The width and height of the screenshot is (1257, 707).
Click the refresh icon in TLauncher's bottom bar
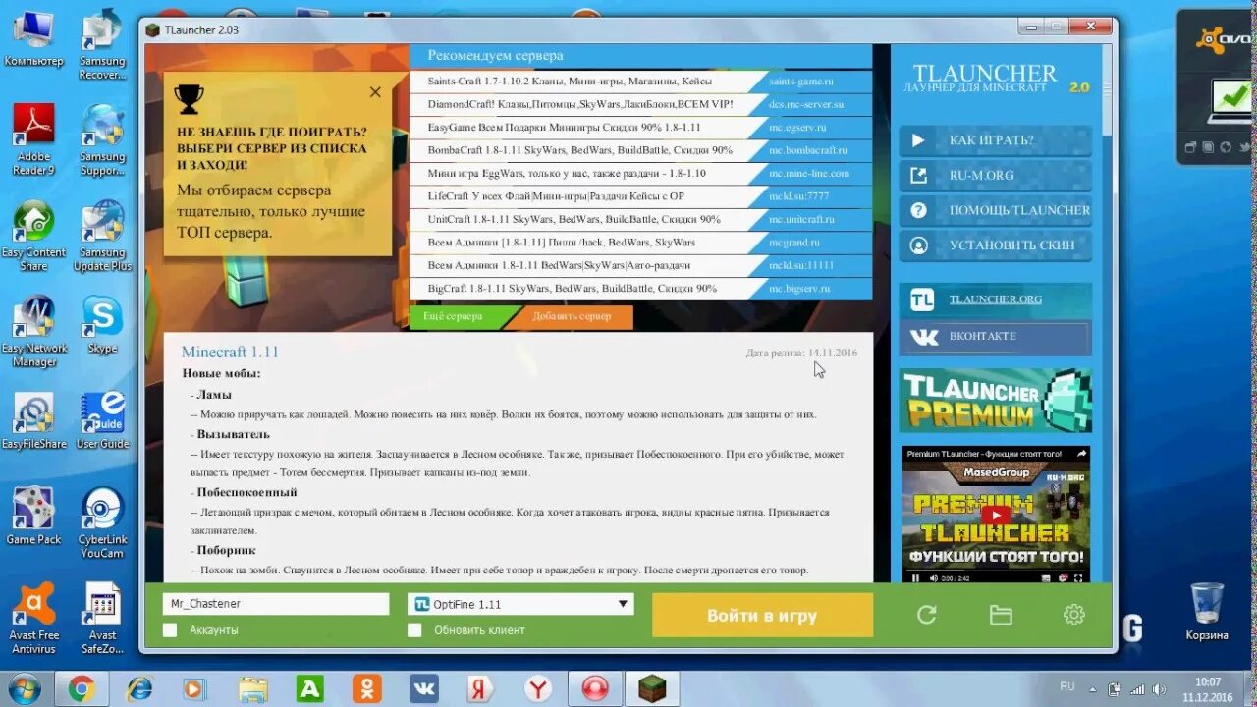[926, 615]
